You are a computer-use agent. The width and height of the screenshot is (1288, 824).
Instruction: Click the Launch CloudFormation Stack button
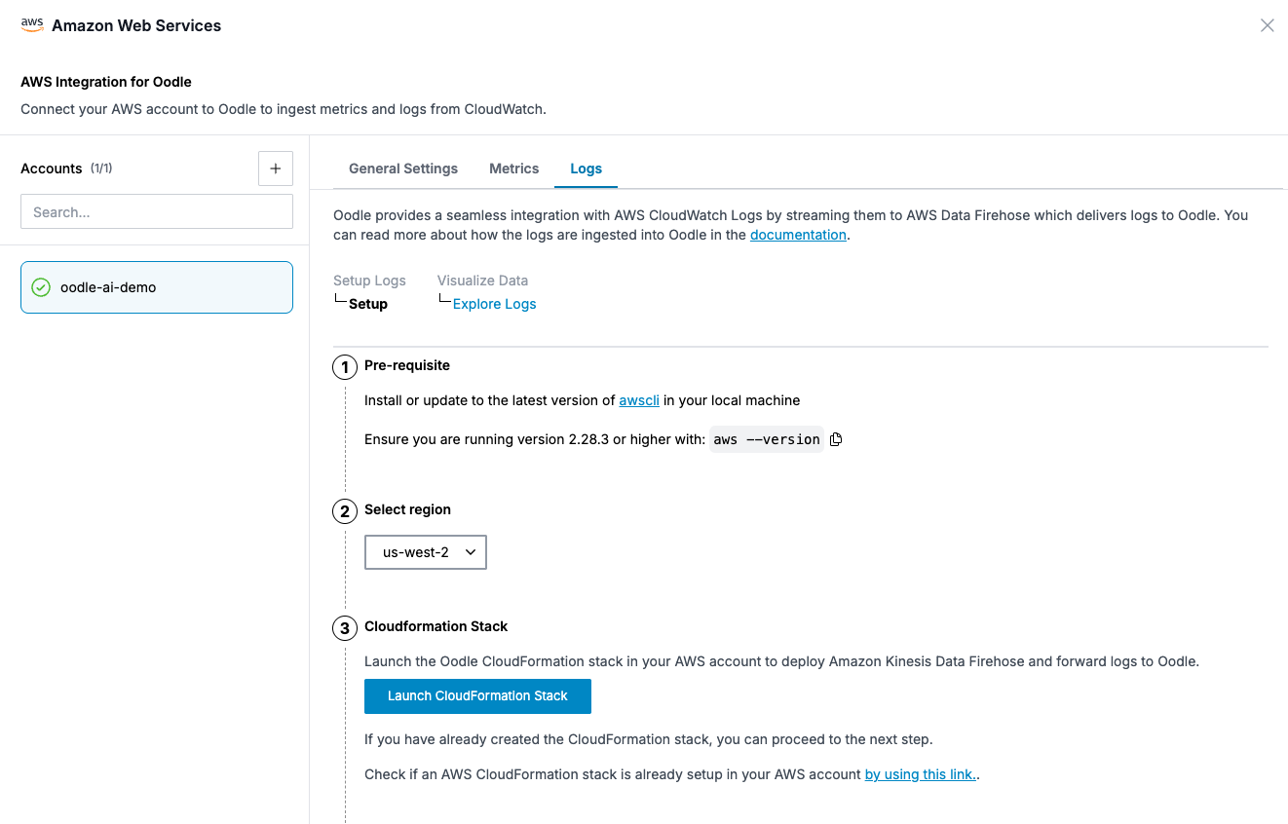click(477, 695)
